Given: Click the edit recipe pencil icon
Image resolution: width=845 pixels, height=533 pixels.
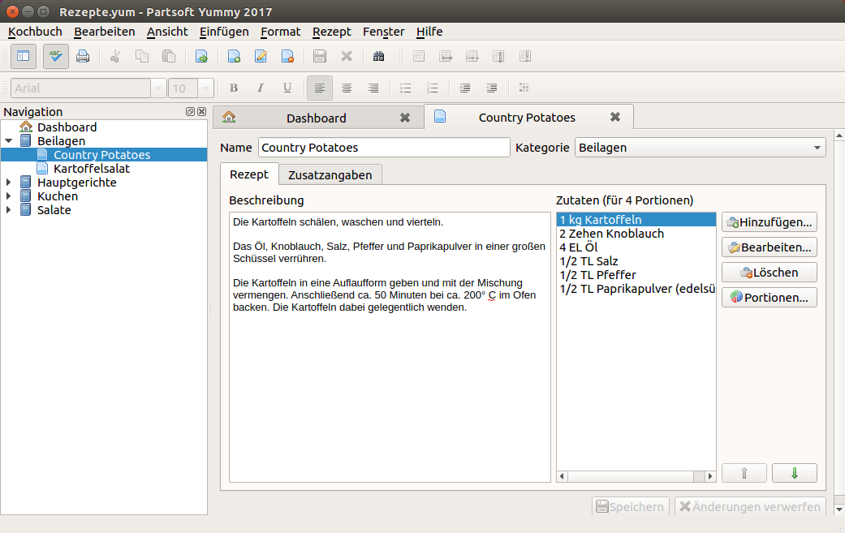Looking at the screenshot, I should [261, 57].
